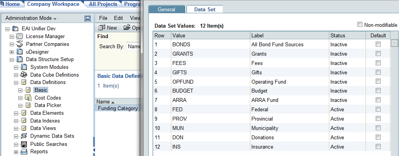This screenshot has height=156, width=399.
Task: Click the Cost Codes icon
Action: [x=28, y=98]
